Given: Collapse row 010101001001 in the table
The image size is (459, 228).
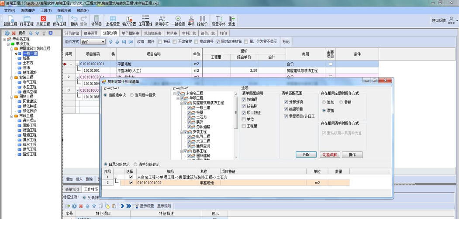Looking at the screenshot, I should point(78,64).
